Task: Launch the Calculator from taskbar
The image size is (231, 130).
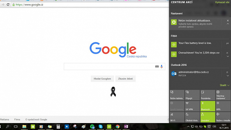Action: 58,127
